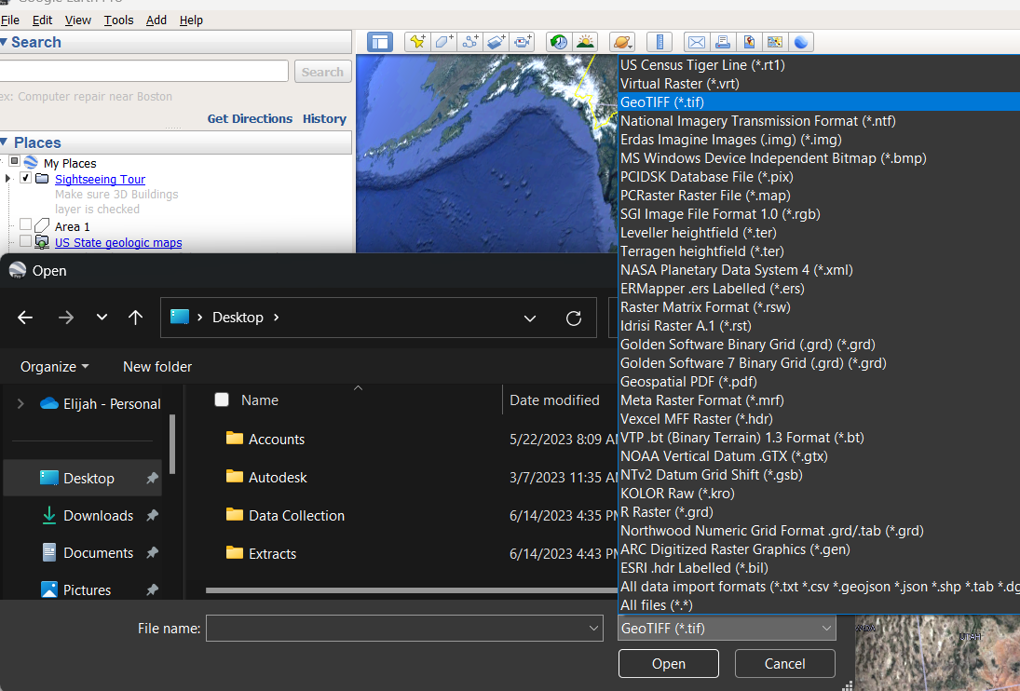Click the Cancel button
The image size is (1020, 691).
point(784,664)
